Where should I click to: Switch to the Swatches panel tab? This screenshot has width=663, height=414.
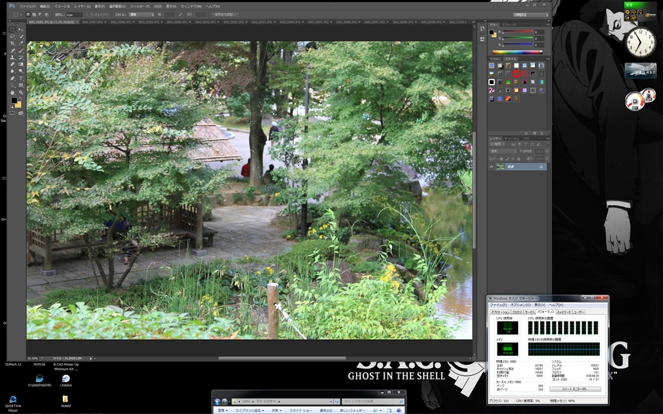point(509,25)
